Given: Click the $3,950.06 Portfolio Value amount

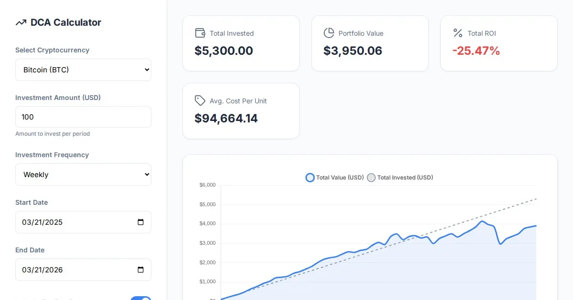Looking at the screenshot, I should click(353, 51).
